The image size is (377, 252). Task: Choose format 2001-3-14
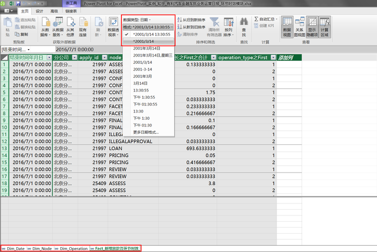148,70
